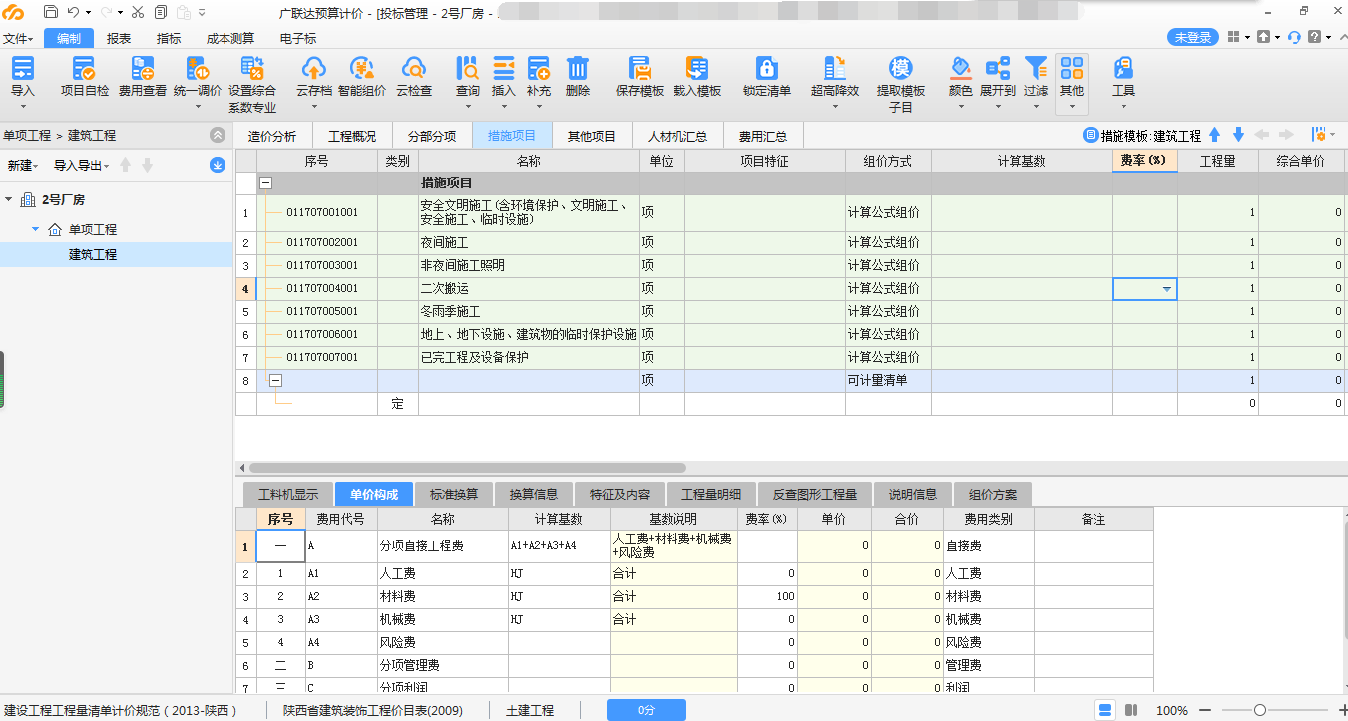Click the 展开到 expand-to icon
Image resolution: width=1348 pixels, height=721 pixels.
[998, 68]
